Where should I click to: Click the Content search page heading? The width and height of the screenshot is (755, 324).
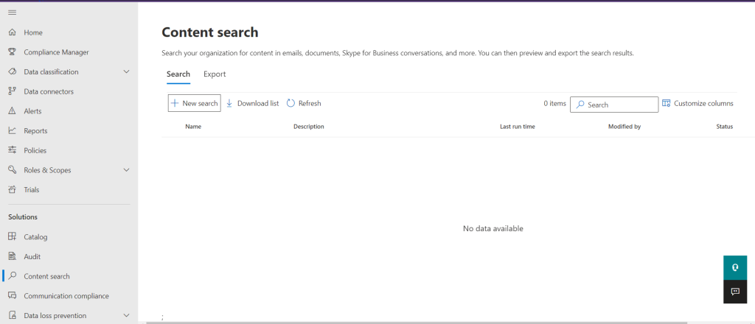pyautogui.click(x=210, y=32)
